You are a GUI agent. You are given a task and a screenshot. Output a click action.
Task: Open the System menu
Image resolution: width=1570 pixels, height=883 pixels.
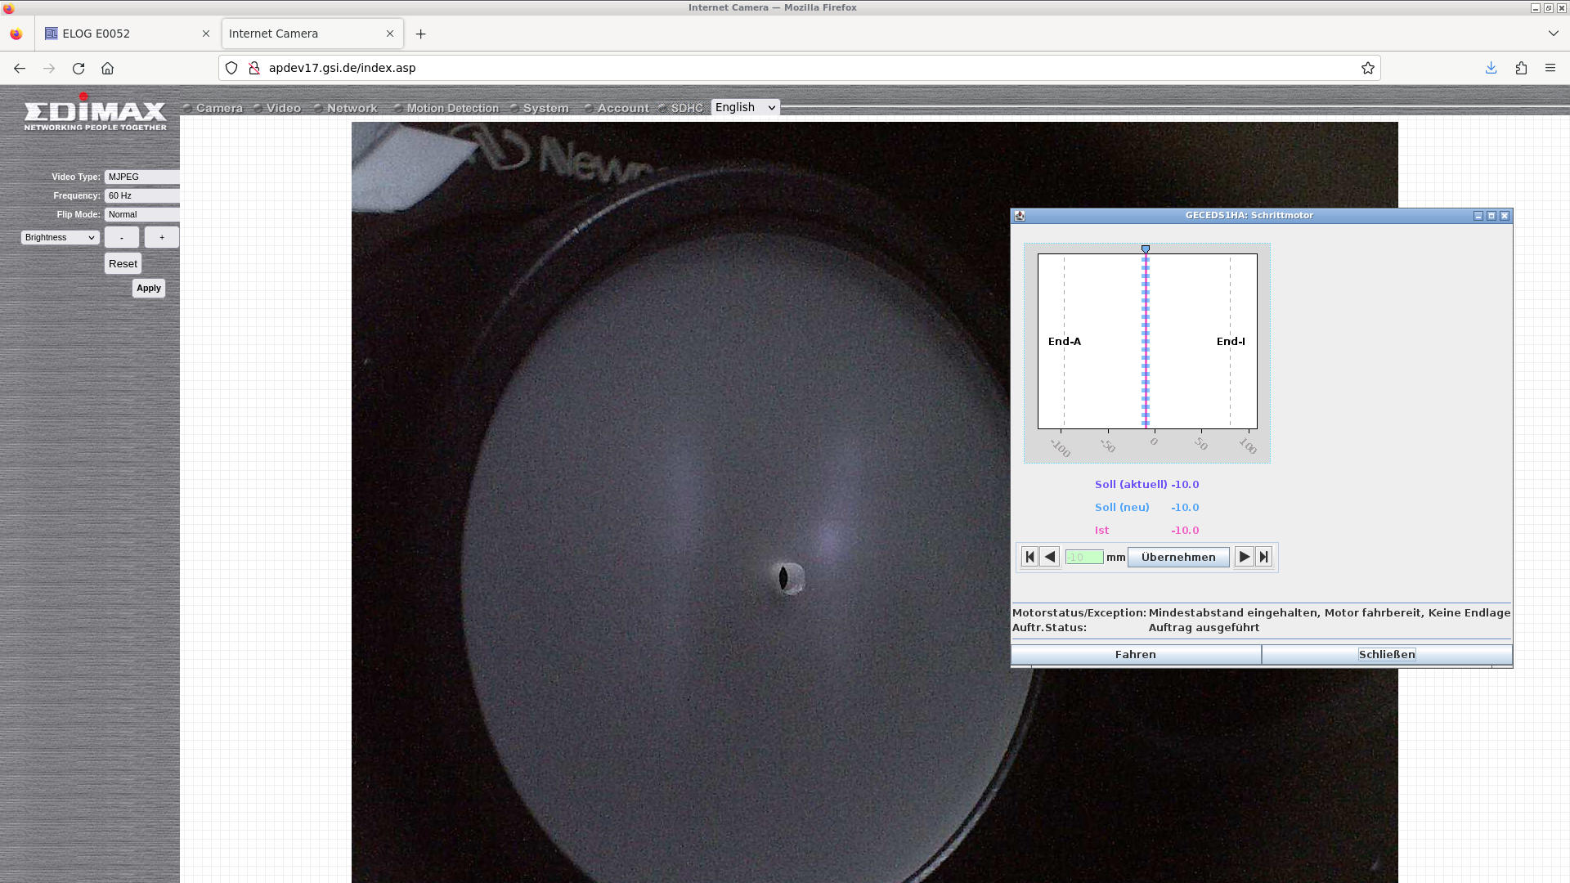[545, 108]
